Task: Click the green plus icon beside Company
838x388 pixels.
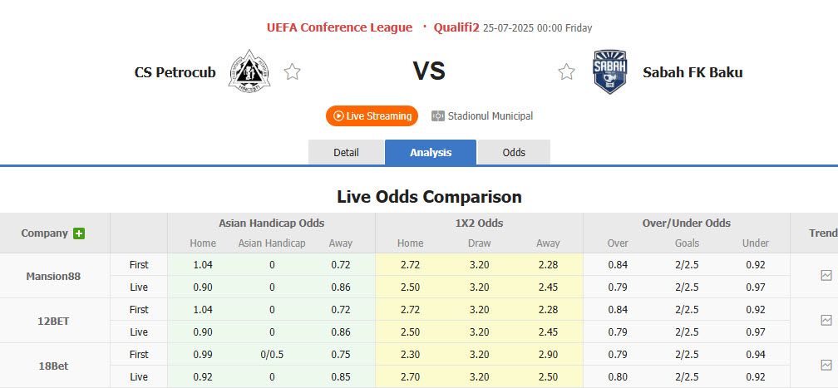Action: [x=79, y=233]
